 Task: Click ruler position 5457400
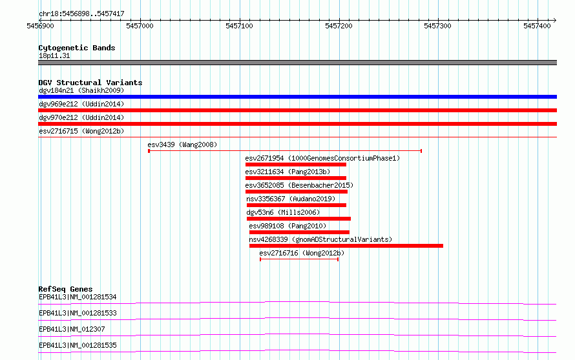coord(537,26)
